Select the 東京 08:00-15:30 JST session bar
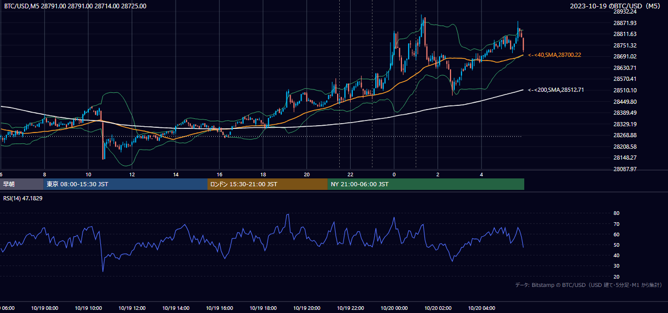Viewport: 668px width, 313px height. (125, 184)
